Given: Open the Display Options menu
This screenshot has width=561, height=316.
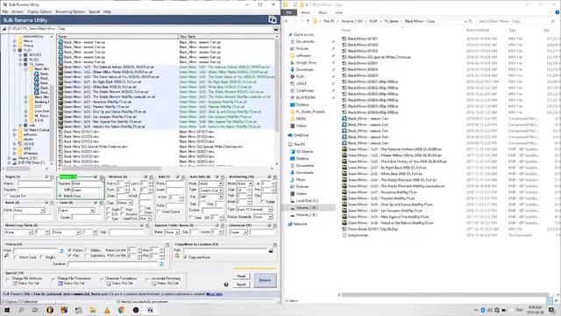Looking at the screenshot, I should click(x=39, y=11).
